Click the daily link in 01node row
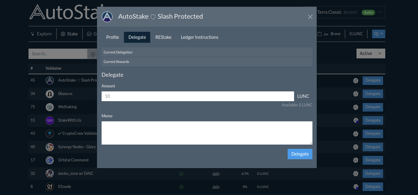418x195 pixels. point(216,187)
